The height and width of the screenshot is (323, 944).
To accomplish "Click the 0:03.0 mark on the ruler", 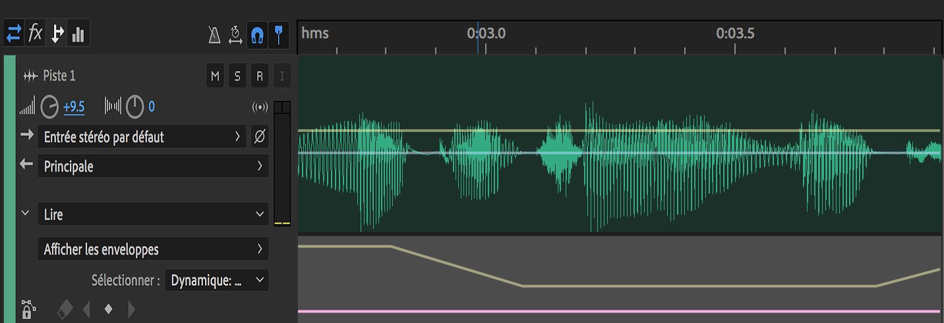I will coord(487,33).
